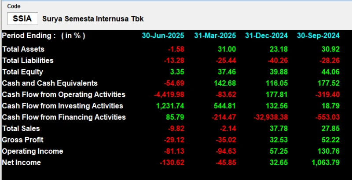Screen dimensions: 352x180
Task: Click Financing Activities value -553.03
Action: point(327,117)
